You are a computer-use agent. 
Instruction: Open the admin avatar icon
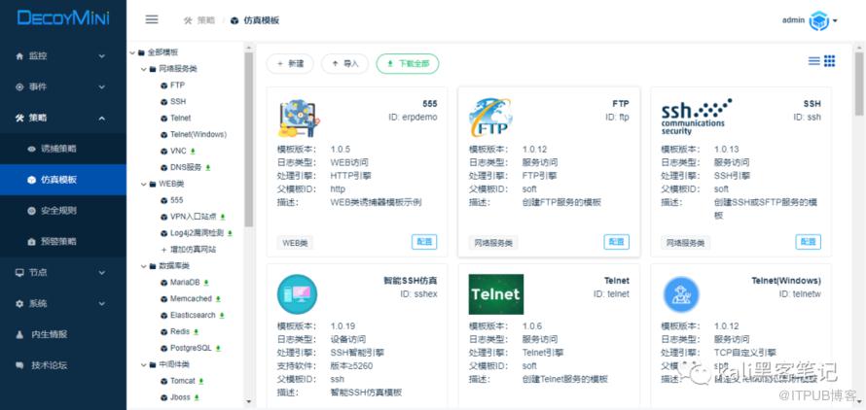click(818, 21)
